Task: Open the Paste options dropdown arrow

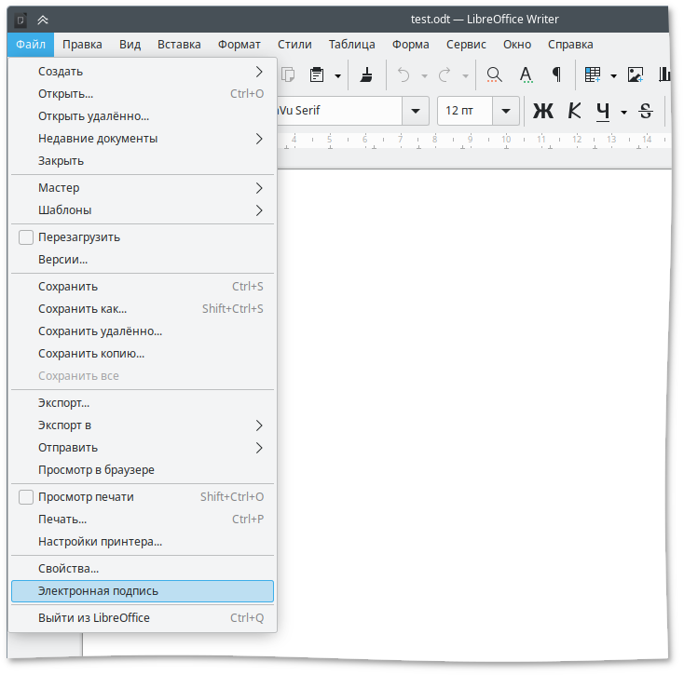Action: 337,75
